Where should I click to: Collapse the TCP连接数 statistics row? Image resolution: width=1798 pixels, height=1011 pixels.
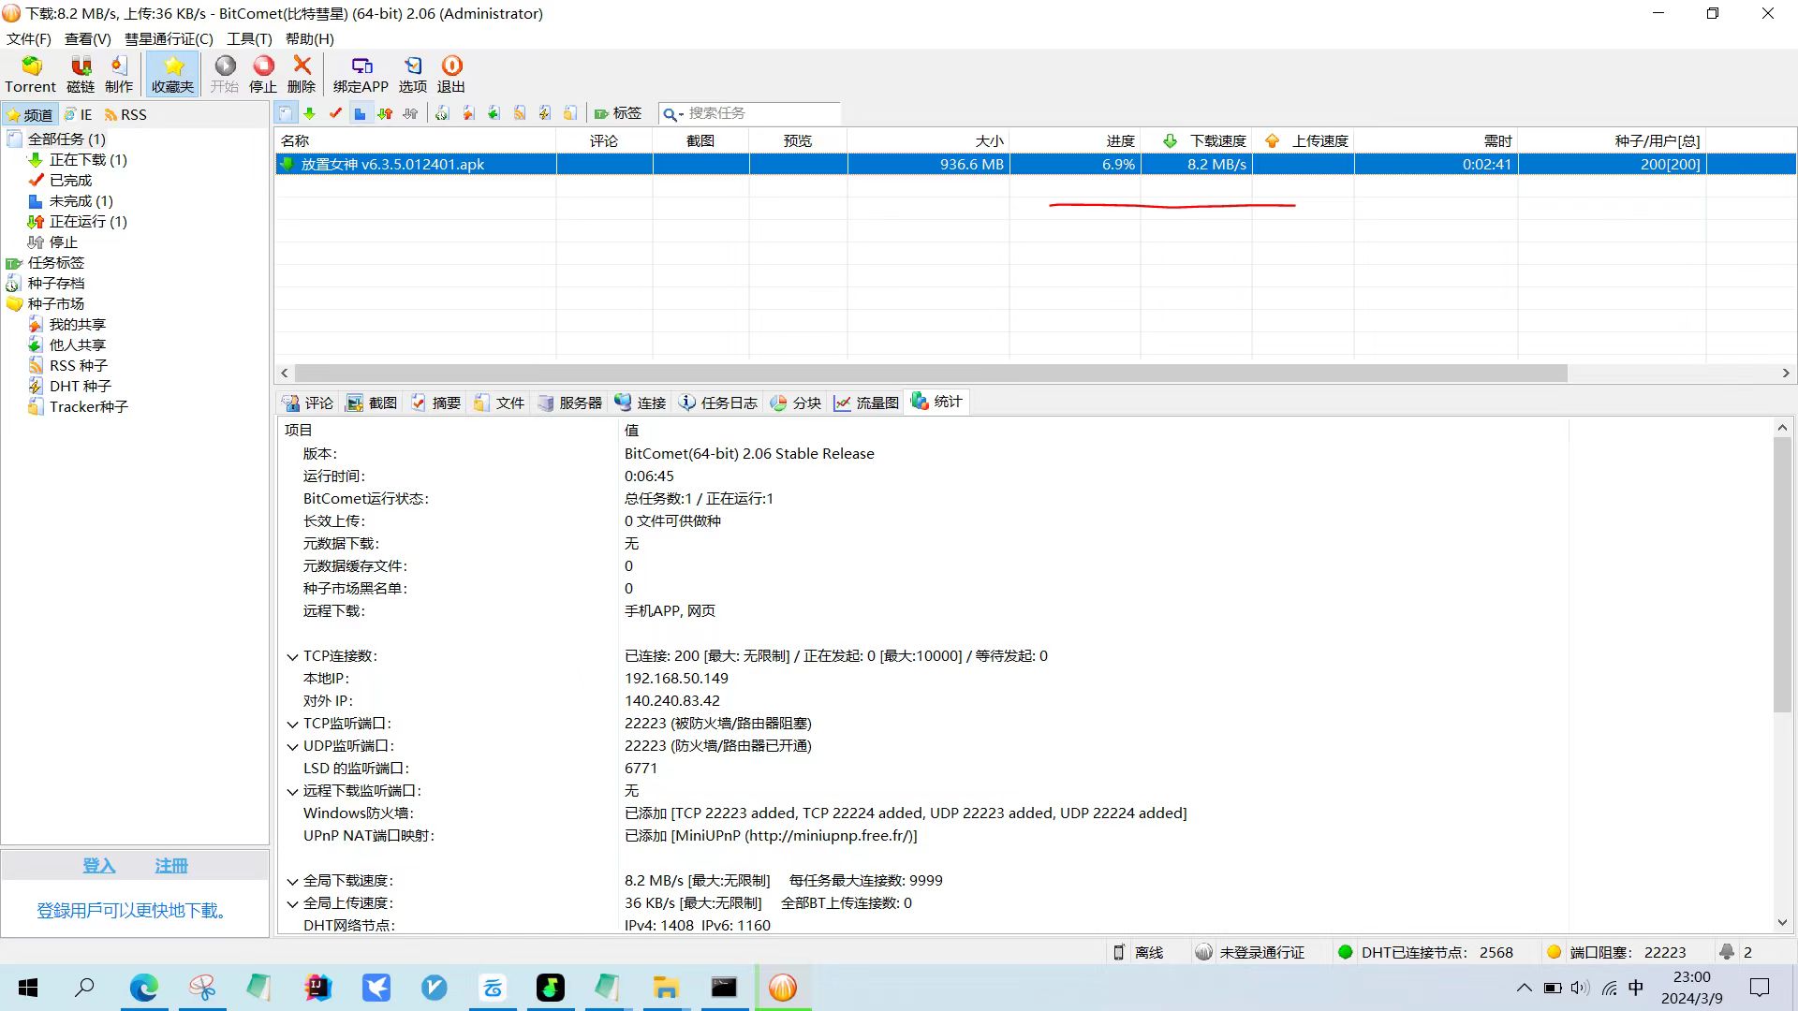292,657
